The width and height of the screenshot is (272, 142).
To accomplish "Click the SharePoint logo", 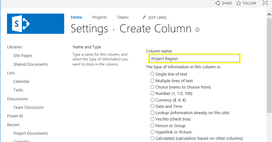I will pos(36,24).
